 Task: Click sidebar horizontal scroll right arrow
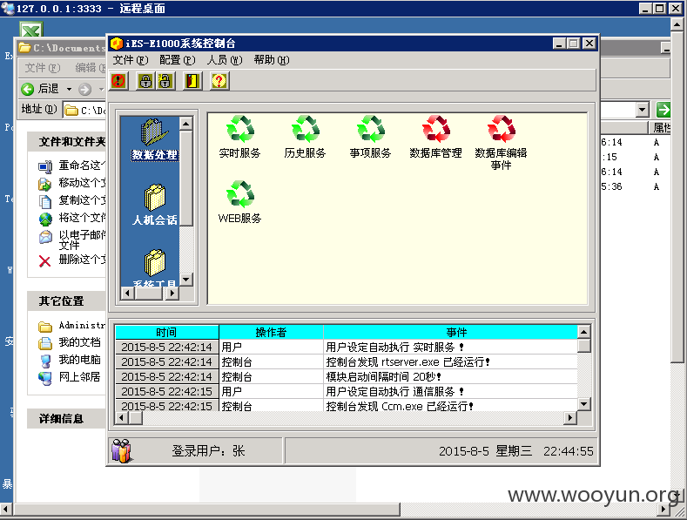pyautogui.click(x=172, y=293)
